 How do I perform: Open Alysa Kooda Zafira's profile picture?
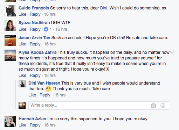click(10, 55)
